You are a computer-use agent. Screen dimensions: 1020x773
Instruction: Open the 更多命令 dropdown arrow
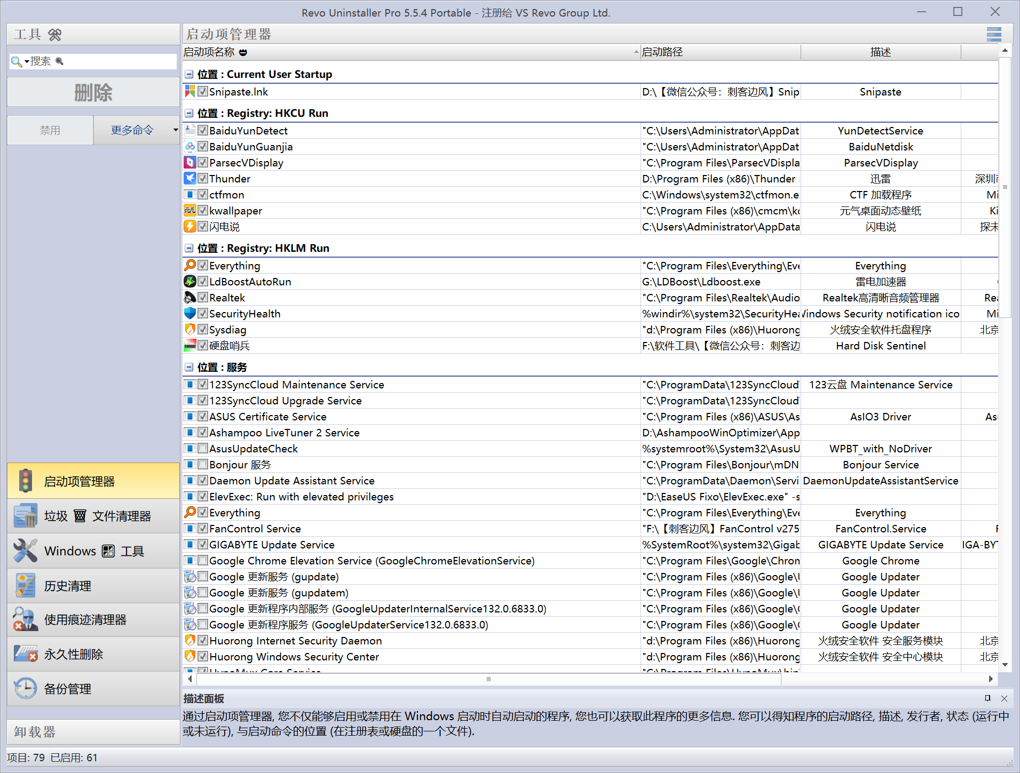click(x=175, y=130)
